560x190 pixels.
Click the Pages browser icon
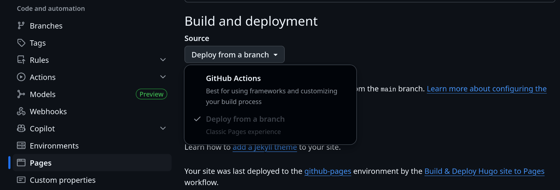(x=21, y=163)
